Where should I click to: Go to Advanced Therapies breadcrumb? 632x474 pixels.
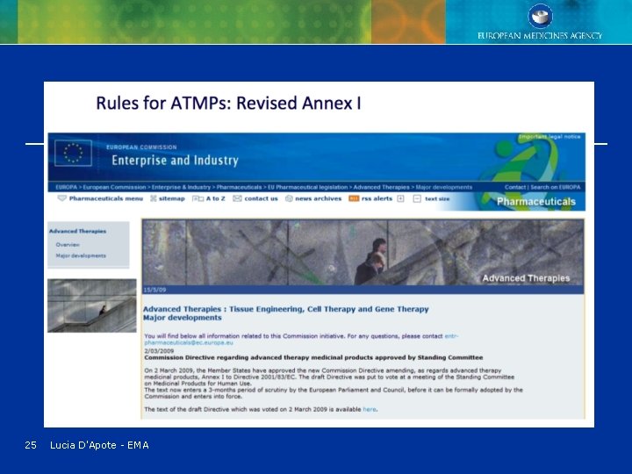[x=381, y=187]
